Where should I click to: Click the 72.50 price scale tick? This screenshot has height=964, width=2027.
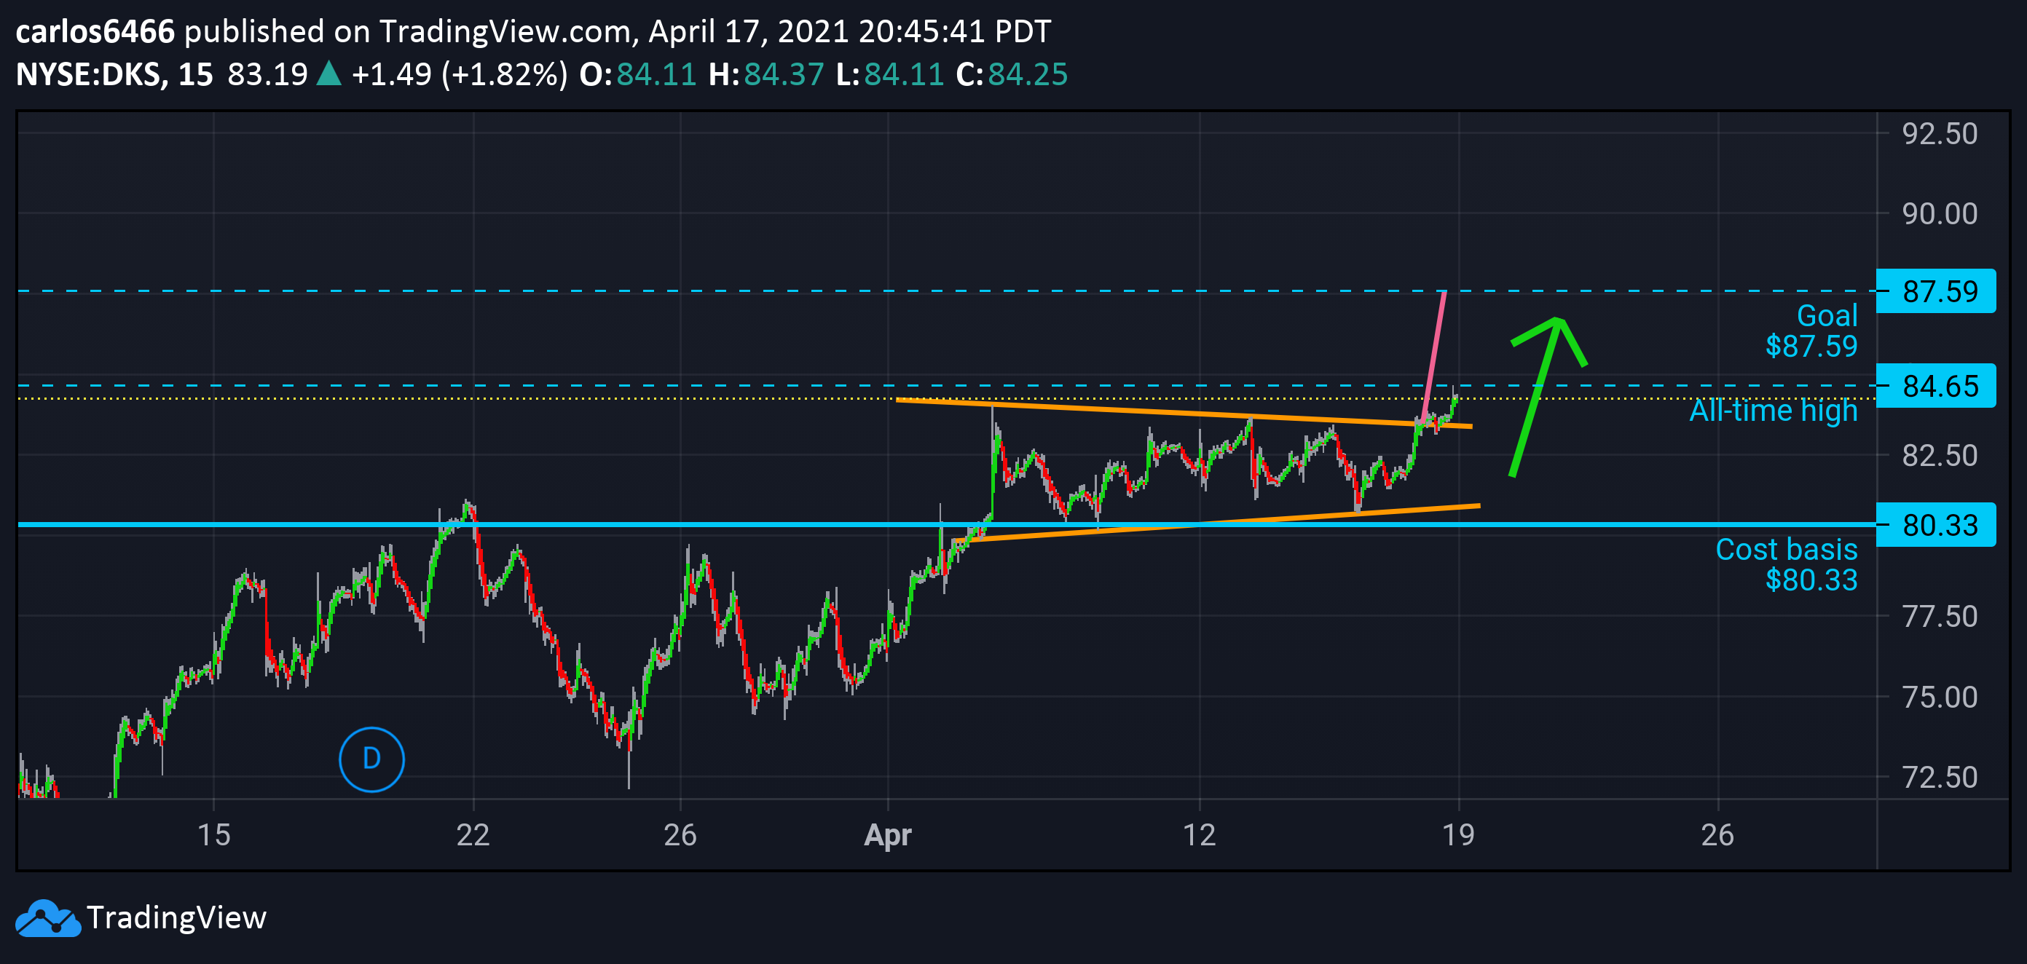[x=1940, y=777]
